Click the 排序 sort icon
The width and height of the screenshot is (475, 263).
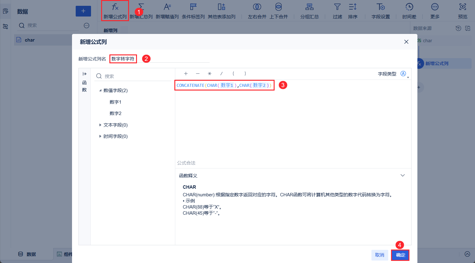pos(353,7)
